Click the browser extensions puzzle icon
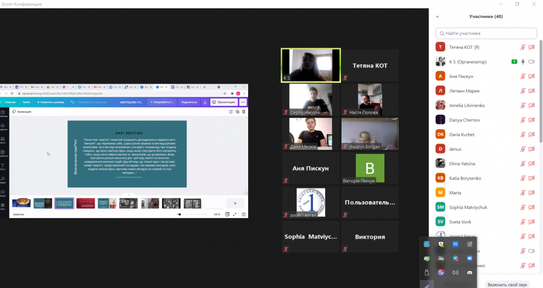 [232, 93]
